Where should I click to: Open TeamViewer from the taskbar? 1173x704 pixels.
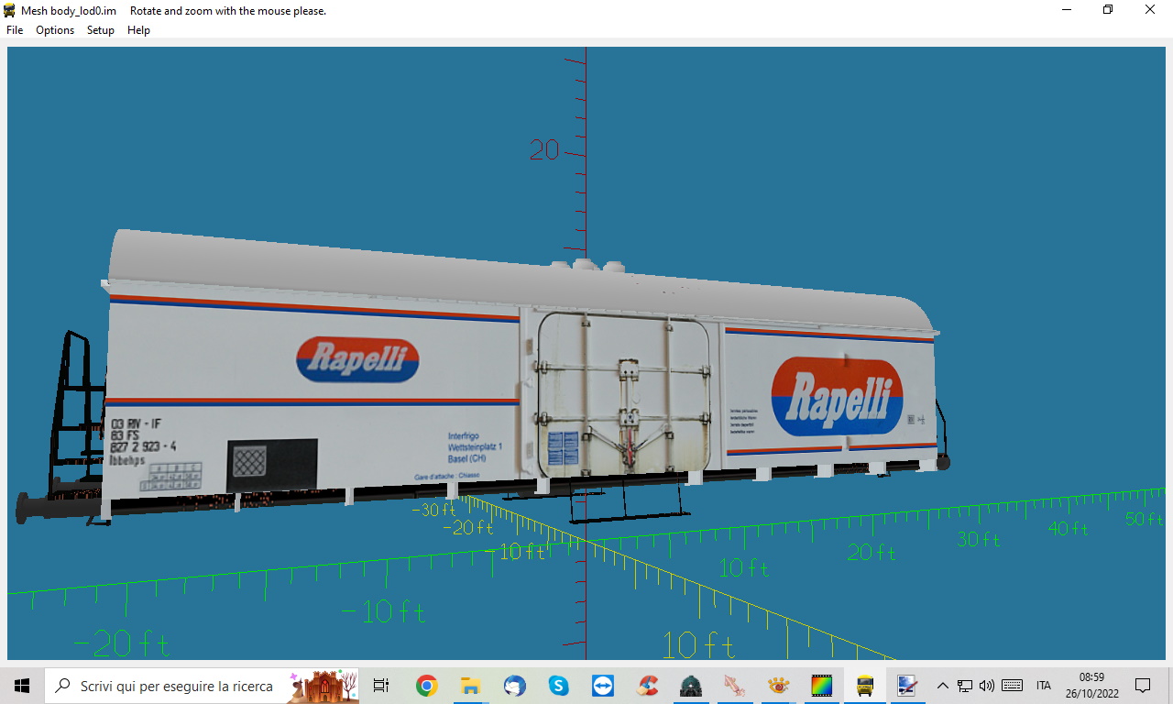[x=602, y=685]
